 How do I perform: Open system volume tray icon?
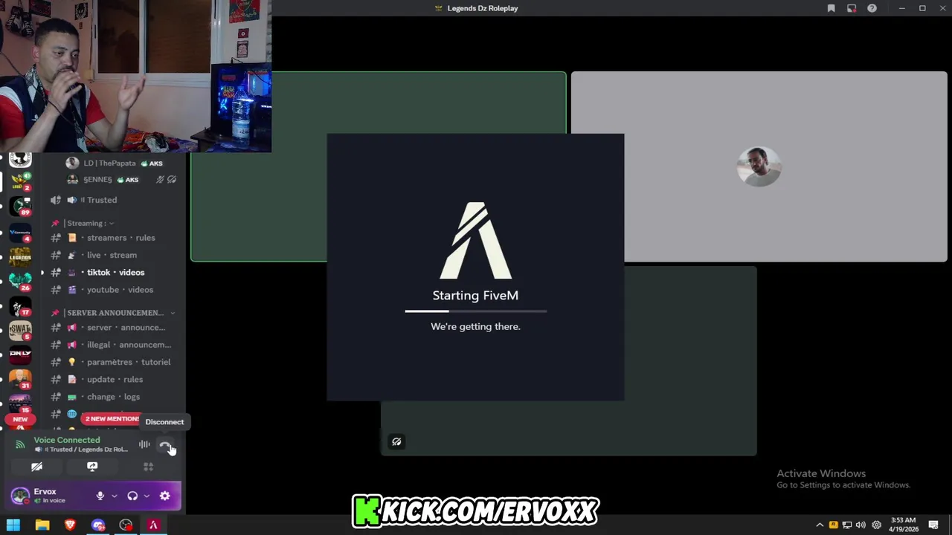point(861,525)
